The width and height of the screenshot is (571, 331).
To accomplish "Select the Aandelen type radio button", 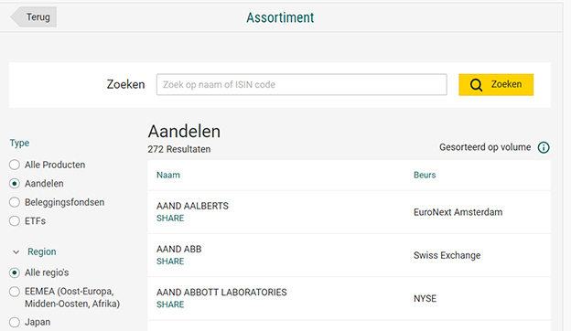I will point(15,184).
